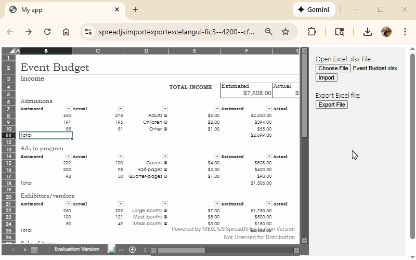Click the TOTAL INCOME label
Screen dimensions: 416x260
(190, 87)
